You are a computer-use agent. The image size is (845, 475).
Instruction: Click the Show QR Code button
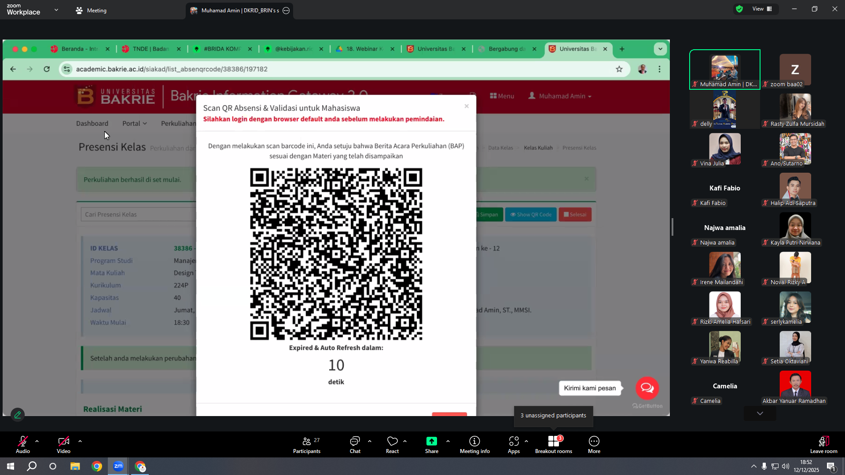click(x=531, y=215)
